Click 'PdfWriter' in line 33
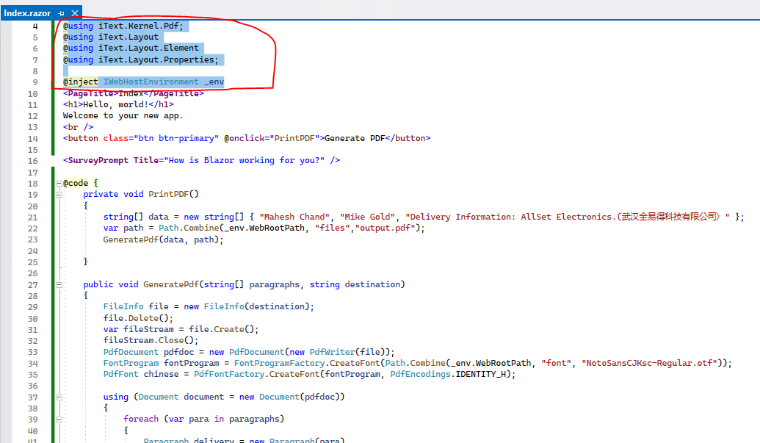760x443 pixels. tap(333, 353)
